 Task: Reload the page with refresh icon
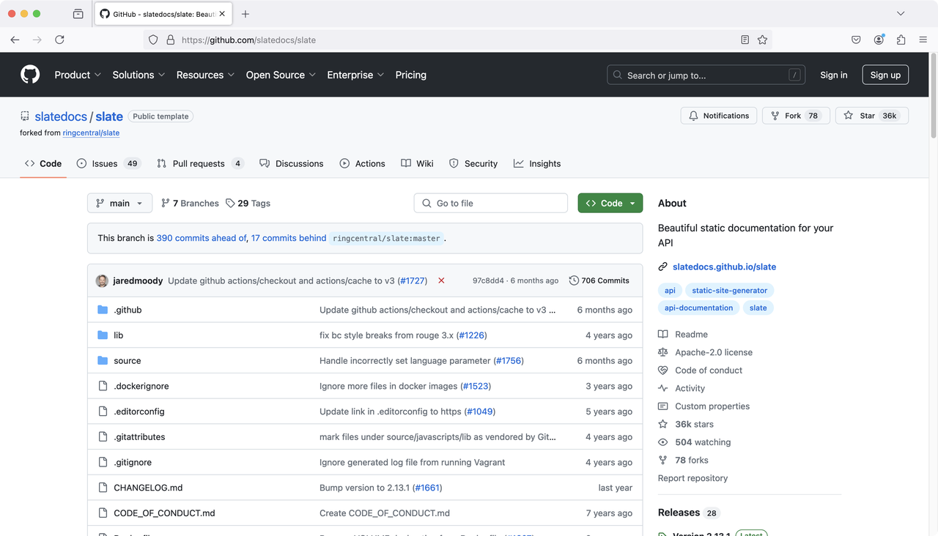coord(59,40)
